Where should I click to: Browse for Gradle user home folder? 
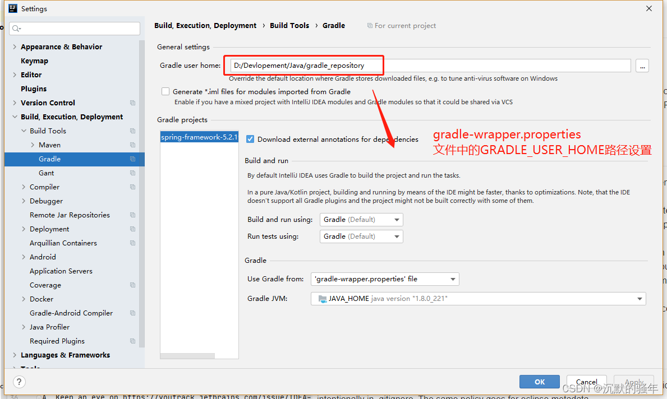(x=642, y=66)
